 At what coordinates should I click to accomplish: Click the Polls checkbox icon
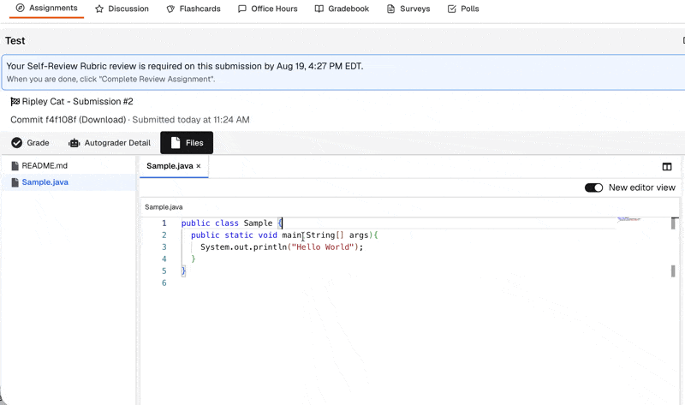point(452,9)
